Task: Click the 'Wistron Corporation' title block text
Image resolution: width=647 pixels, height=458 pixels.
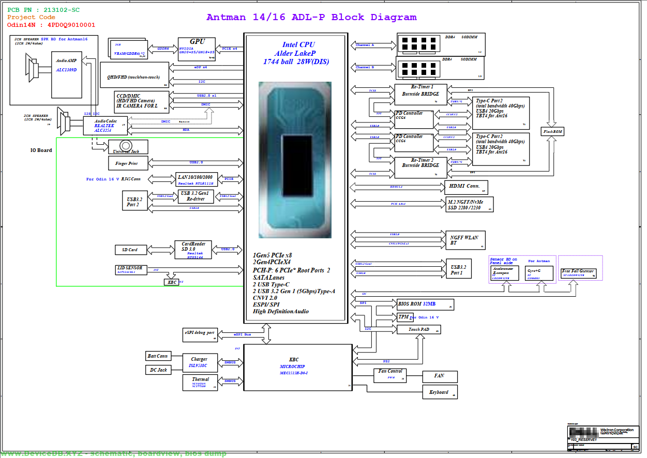Action: [616, 430]
